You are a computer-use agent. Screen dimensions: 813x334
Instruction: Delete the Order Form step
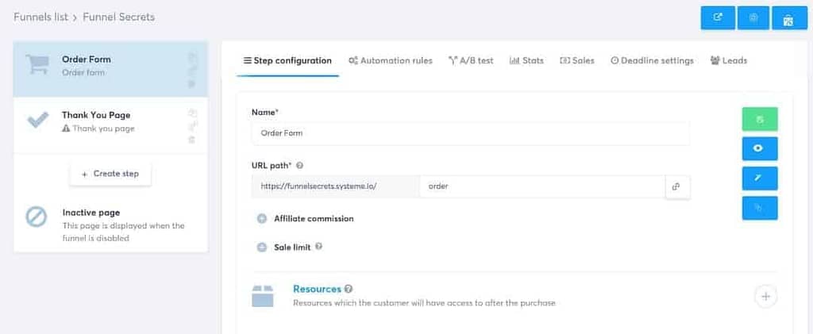pyautogui.click(x=192, y=84)
